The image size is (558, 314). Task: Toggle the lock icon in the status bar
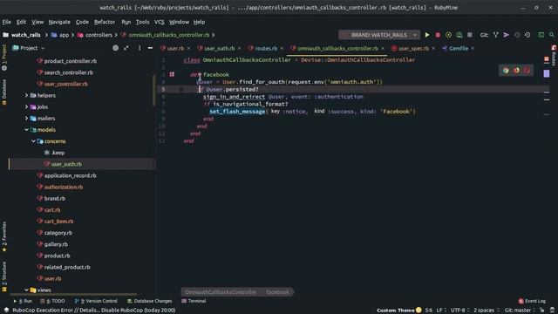[x=542, y=311]
